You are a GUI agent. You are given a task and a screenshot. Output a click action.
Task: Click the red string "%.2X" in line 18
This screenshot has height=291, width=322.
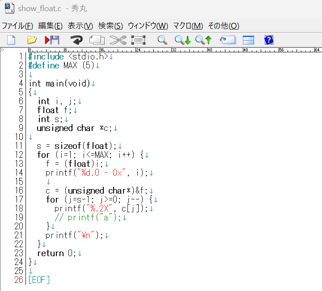(99, 208)
